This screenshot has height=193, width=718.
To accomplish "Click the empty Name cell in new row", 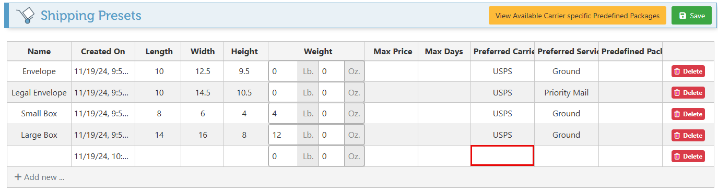I will coord(39,156).
